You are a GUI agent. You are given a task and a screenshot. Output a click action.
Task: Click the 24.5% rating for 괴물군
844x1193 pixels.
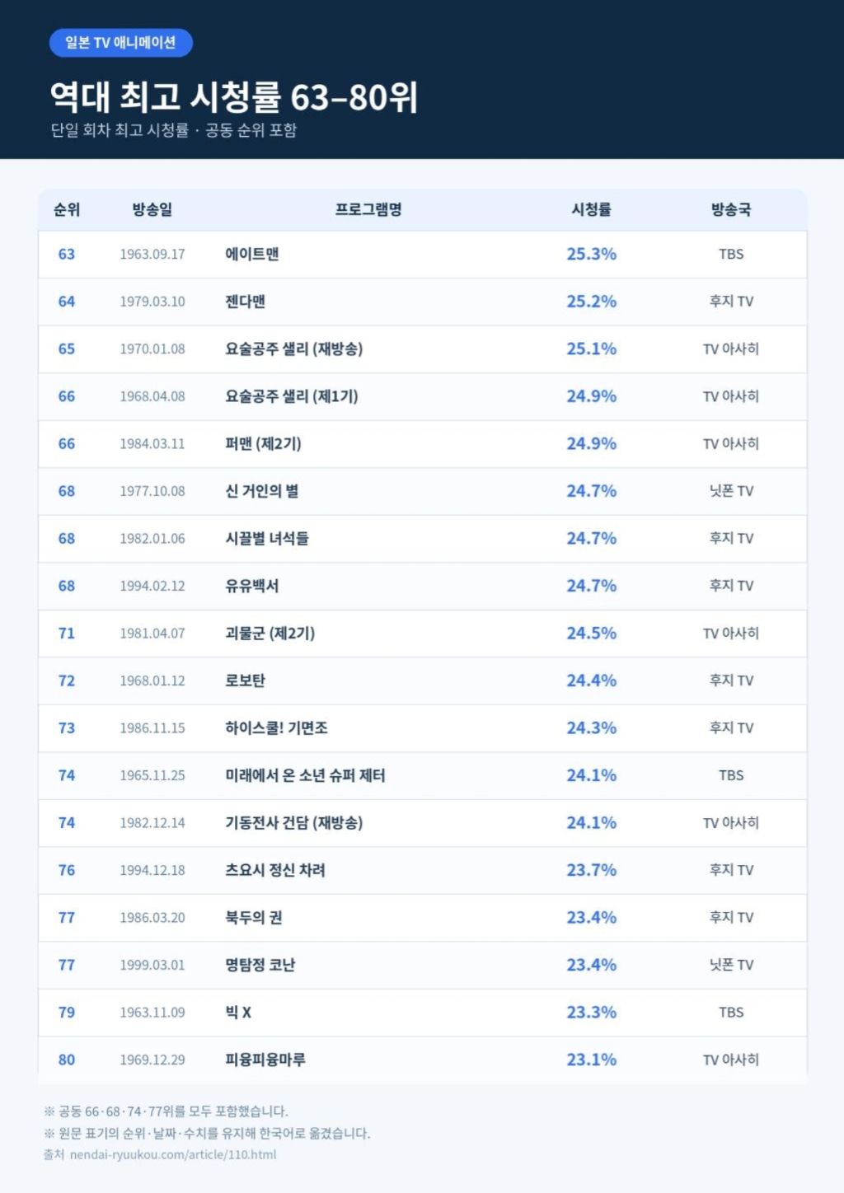(592, 634)
